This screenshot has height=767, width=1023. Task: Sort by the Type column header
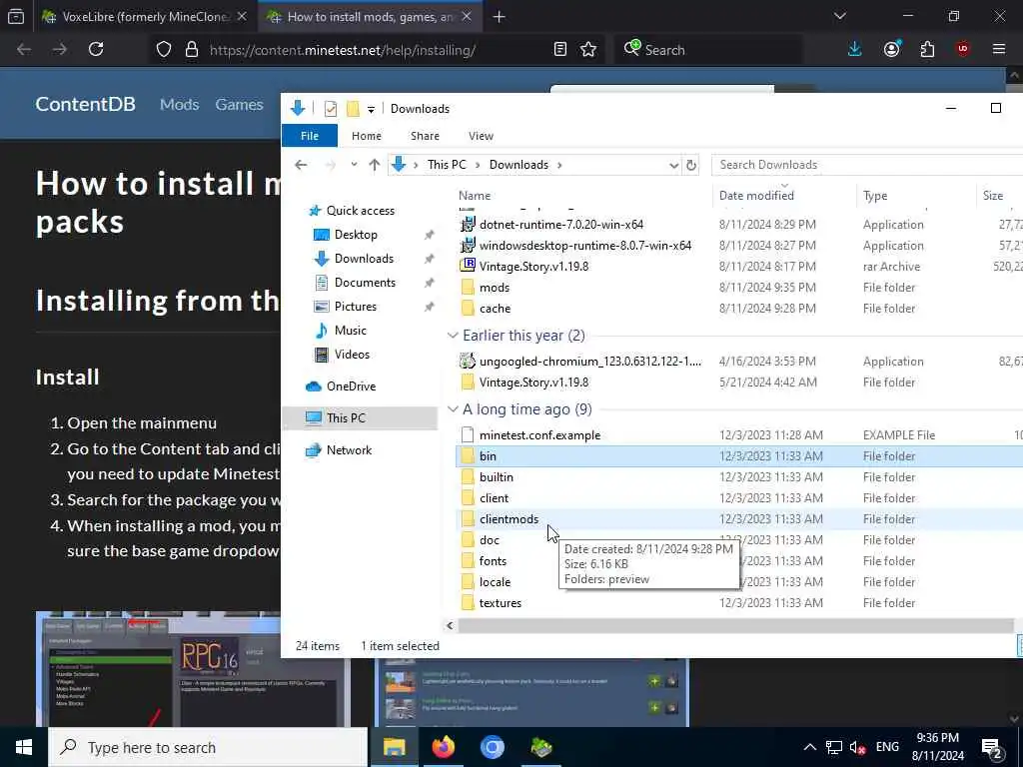875,196
